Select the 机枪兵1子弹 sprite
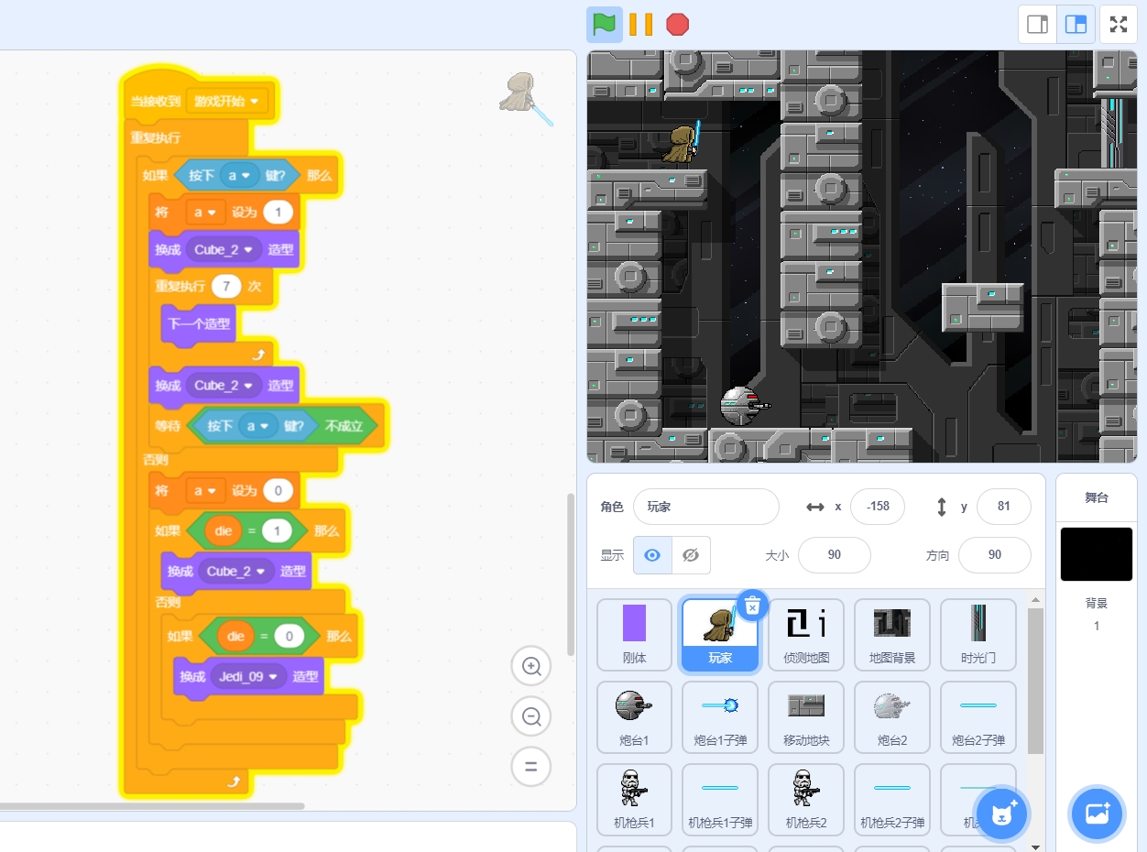Viewport: 1147px width, 852px height. click(x=720, y=799)
